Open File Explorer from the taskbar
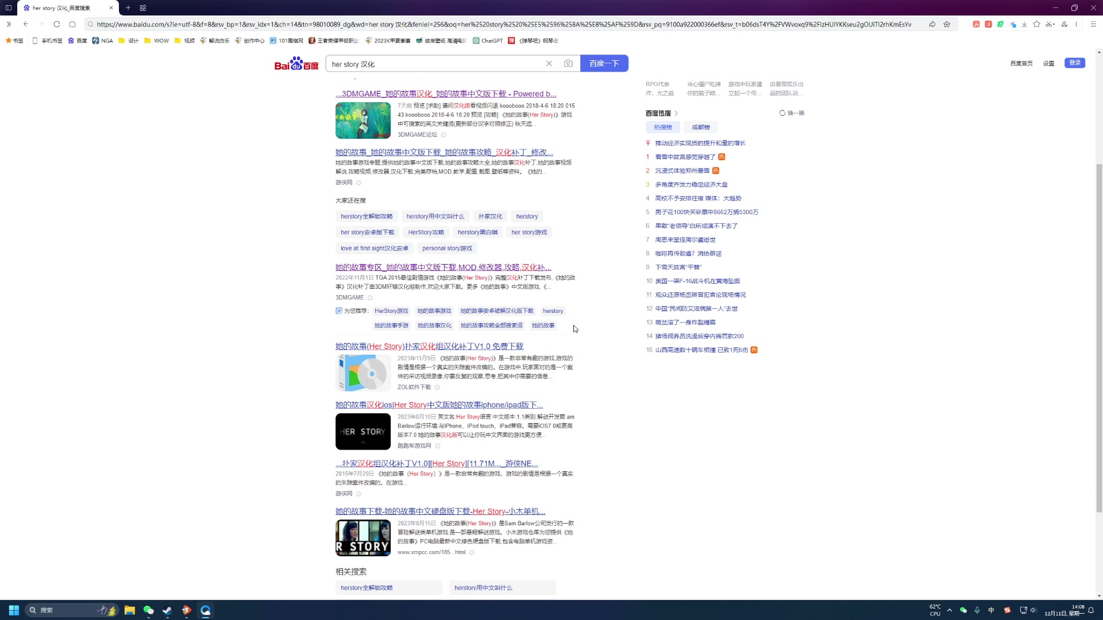The image size is (1103, 620). 130,610
